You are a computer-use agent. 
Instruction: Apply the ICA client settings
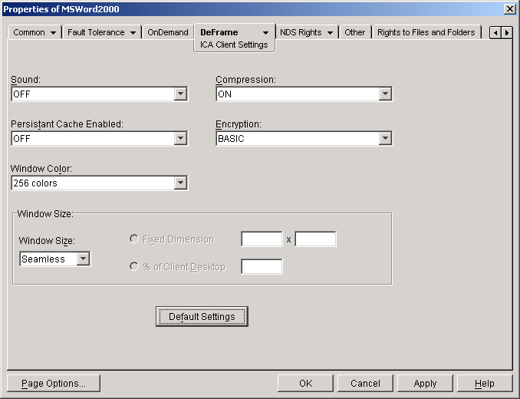[x=425, y=384]
